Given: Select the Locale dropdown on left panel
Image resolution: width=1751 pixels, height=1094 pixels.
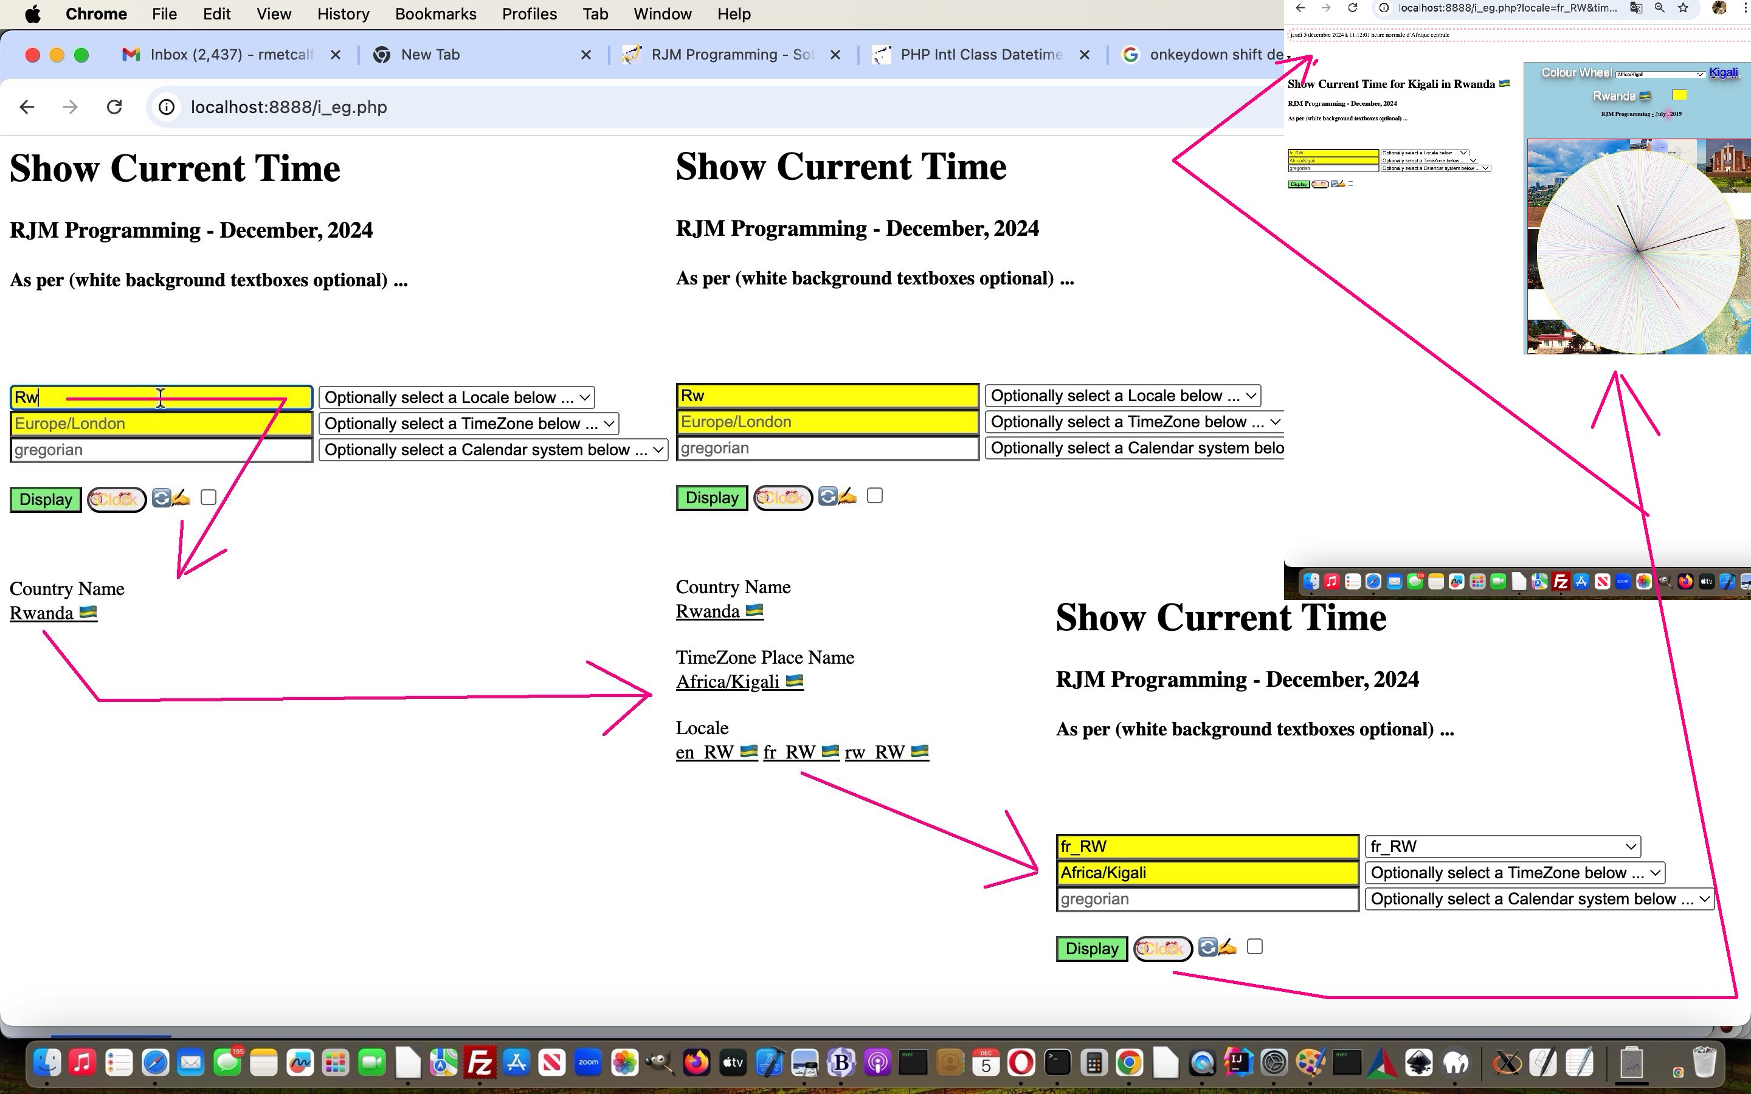Looking at the screenshot, I should tap(458, 397).
